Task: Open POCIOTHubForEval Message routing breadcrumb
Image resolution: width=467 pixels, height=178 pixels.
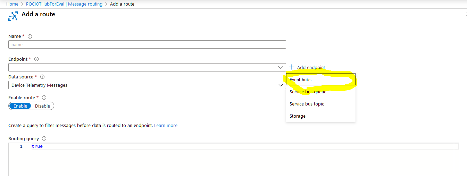Action: [x=64, y=4]
